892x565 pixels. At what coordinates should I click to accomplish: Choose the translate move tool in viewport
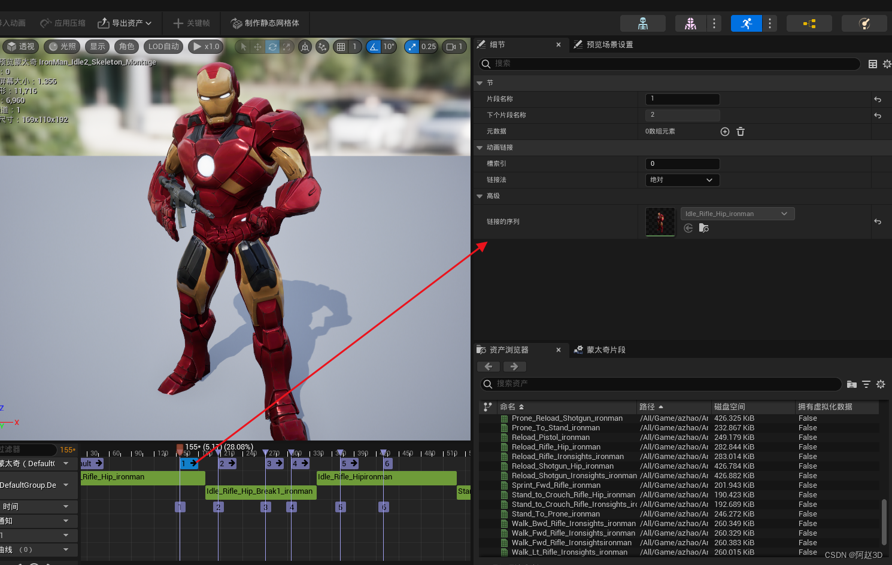click(257, 47)
